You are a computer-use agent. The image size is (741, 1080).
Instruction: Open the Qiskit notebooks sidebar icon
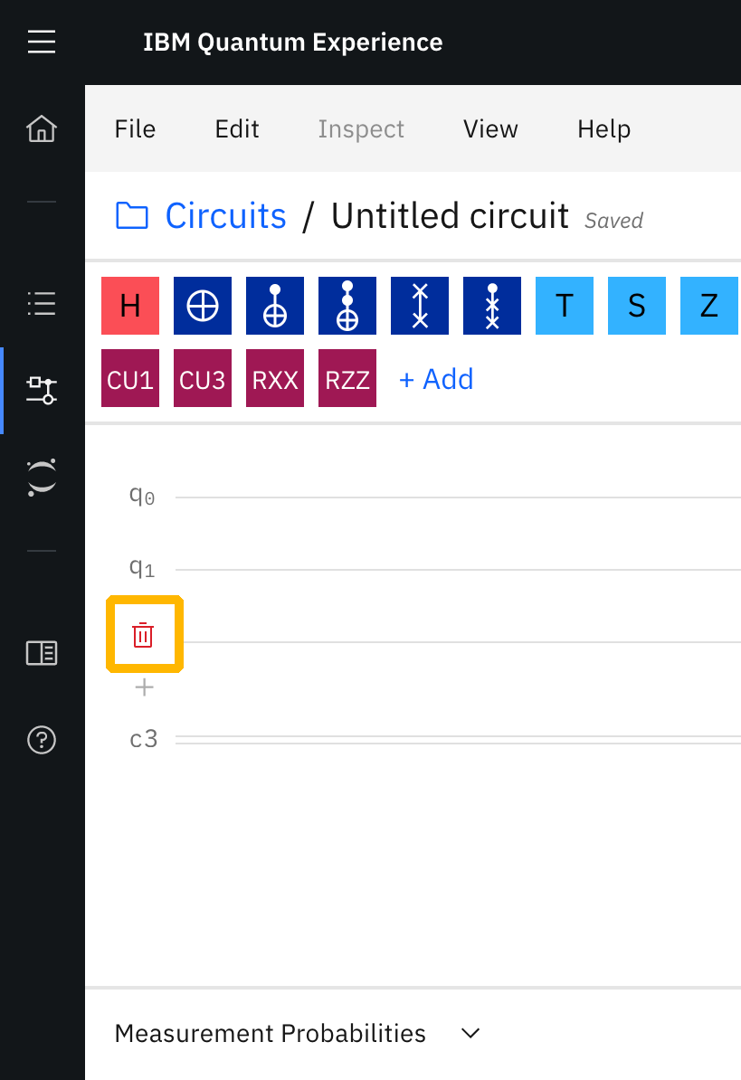pos(42,477)
